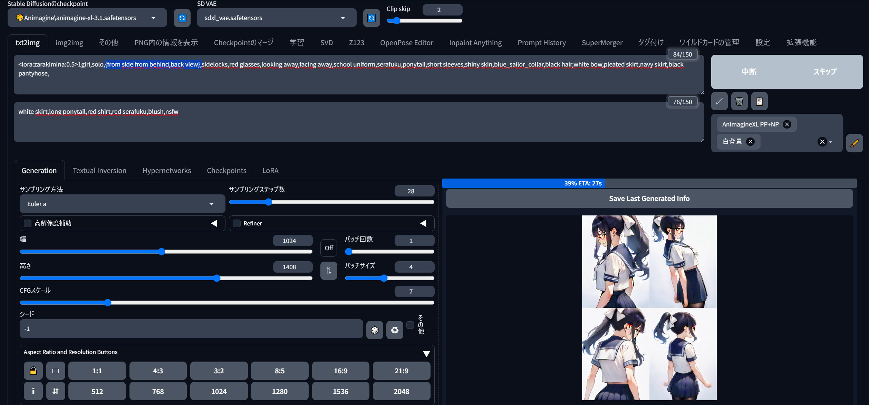The width and height of the screenshot is (869, 405).
Task: Adjust the バッチサイズ slider
Action: click(389, 278)
